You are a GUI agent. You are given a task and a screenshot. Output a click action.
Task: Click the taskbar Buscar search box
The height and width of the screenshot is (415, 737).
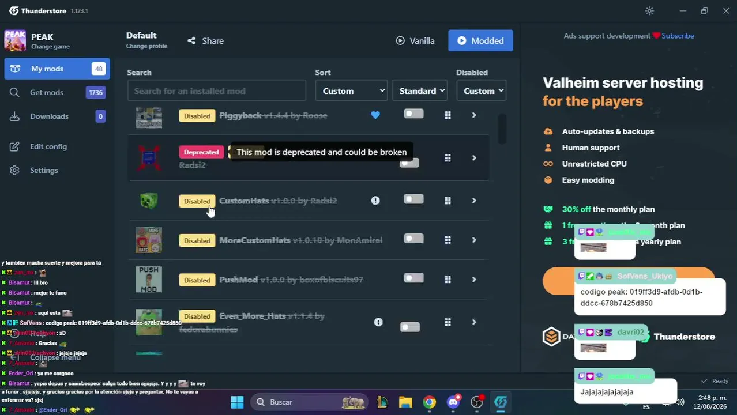coord(310,402)
